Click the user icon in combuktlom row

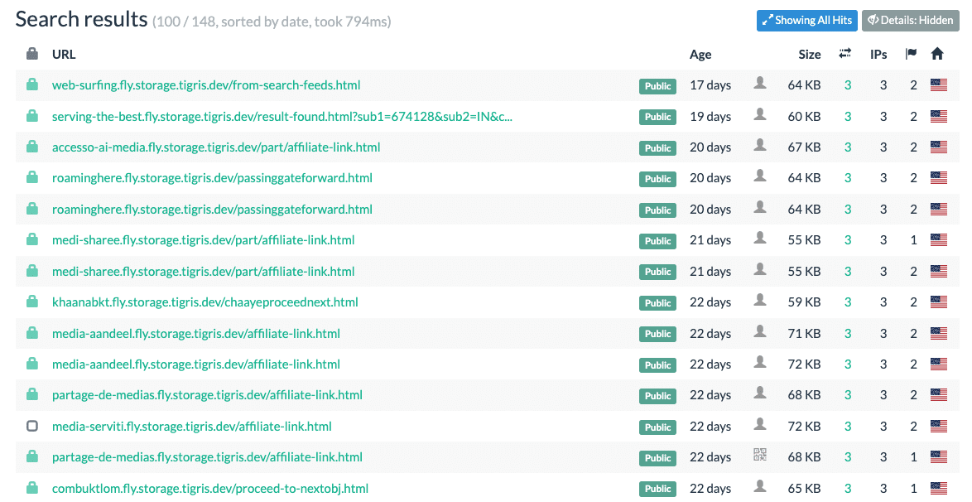tap(760, 486)
